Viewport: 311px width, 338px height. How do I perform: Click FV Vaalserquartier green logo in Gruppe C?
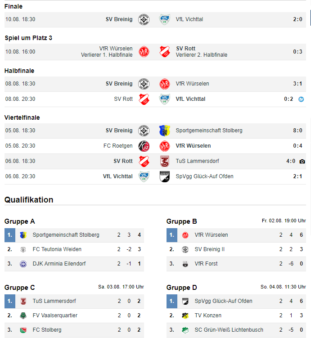23,315
